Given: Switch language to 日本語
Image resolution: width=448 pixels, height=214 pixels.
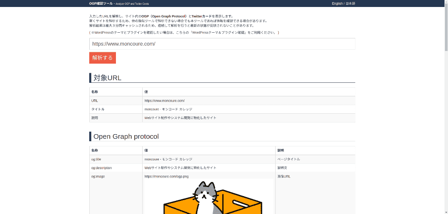Looking at the screenshot, I should point(350,3).
